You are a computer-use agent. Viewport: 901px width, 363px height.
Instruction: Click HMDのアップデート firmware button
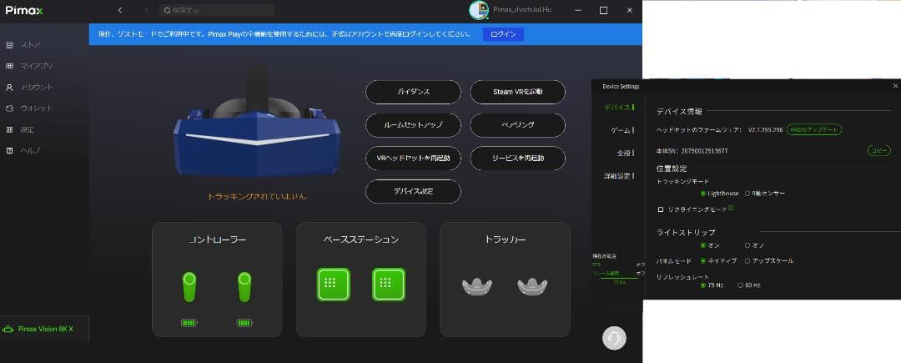(x=813, y=130)
